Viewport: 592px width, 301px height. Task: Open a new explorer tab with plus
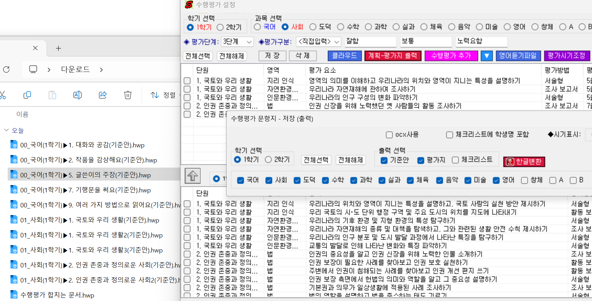58,48
